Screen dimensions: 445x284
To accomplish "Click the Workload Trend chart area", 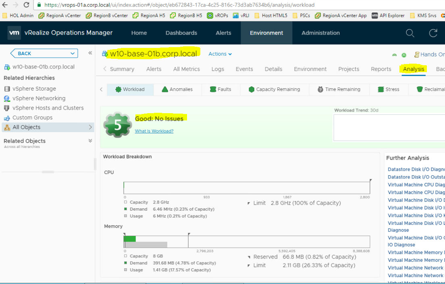I will pos(389,128).
